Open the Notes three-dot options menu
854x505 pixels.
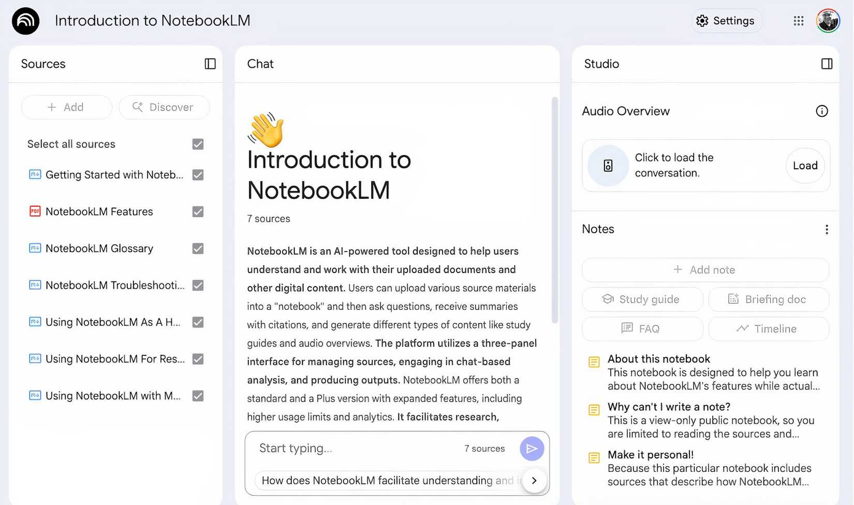pyautogui.click(x=827, y=229)
